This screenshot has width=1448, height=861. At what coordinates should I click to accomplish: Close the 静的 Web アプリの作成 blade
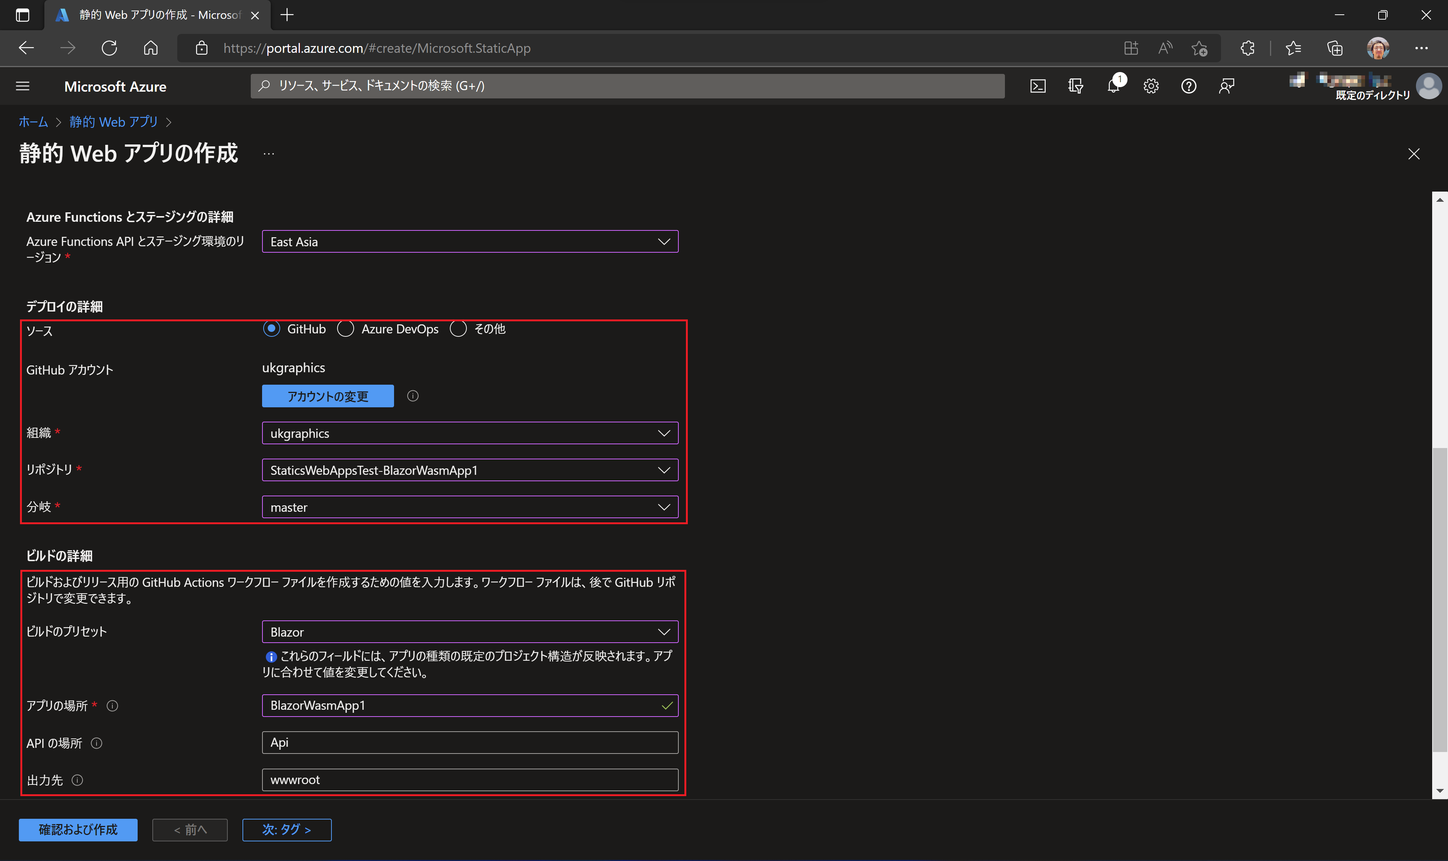[x=1414, y=154]
